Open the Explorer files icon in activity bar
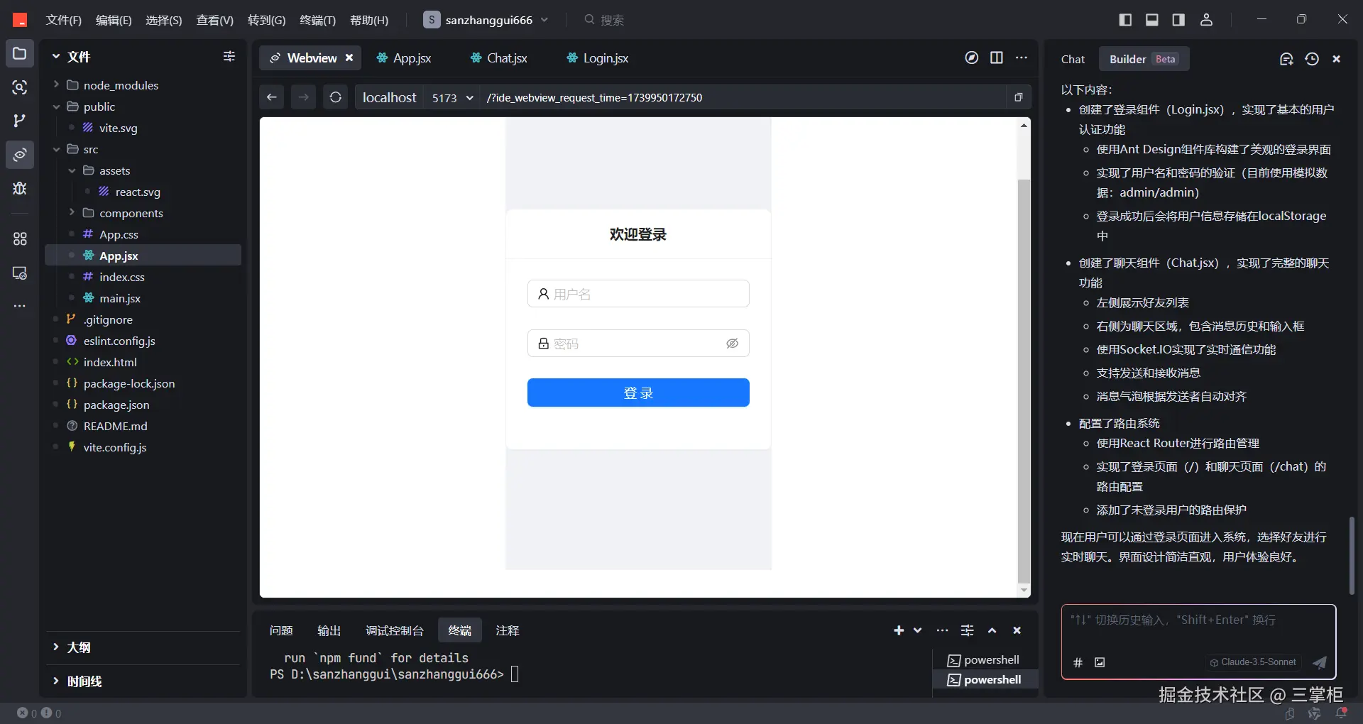The width and height of the screenshot is (1363, 724). [x=20, y=53]
